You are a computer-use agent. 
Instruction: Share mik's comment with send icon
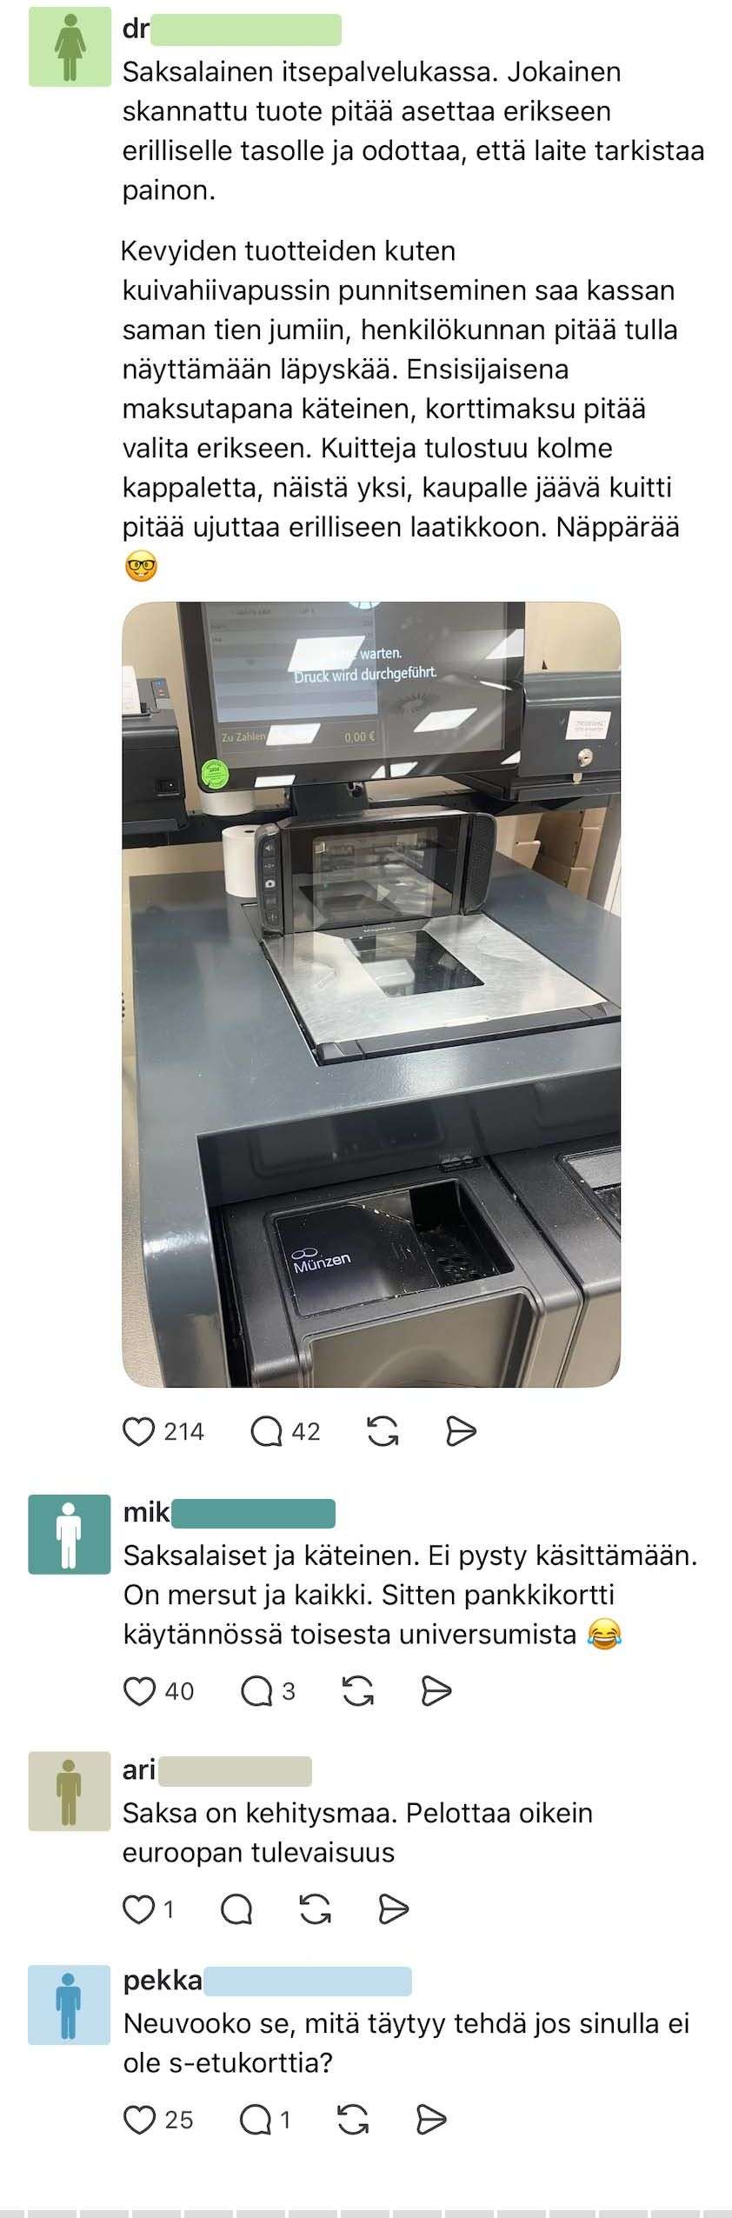[x=436, y=1691]
